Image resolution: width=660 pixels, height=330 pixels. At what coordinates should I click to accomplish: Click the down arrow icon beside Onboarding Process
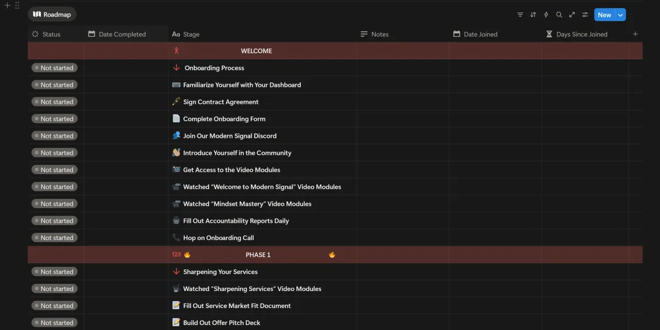point(177,68)
